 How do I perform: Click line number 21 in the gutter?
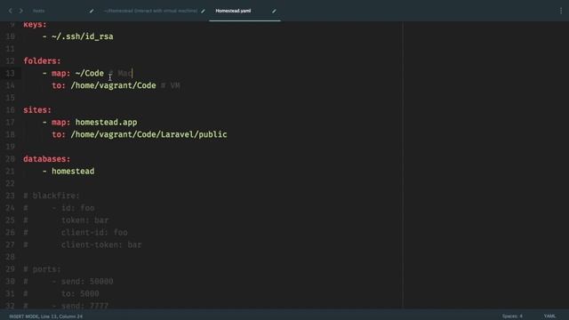[10, 172]
